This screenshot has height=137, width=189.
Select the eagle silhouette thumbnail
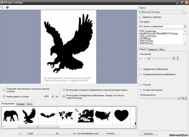(29, 116)
